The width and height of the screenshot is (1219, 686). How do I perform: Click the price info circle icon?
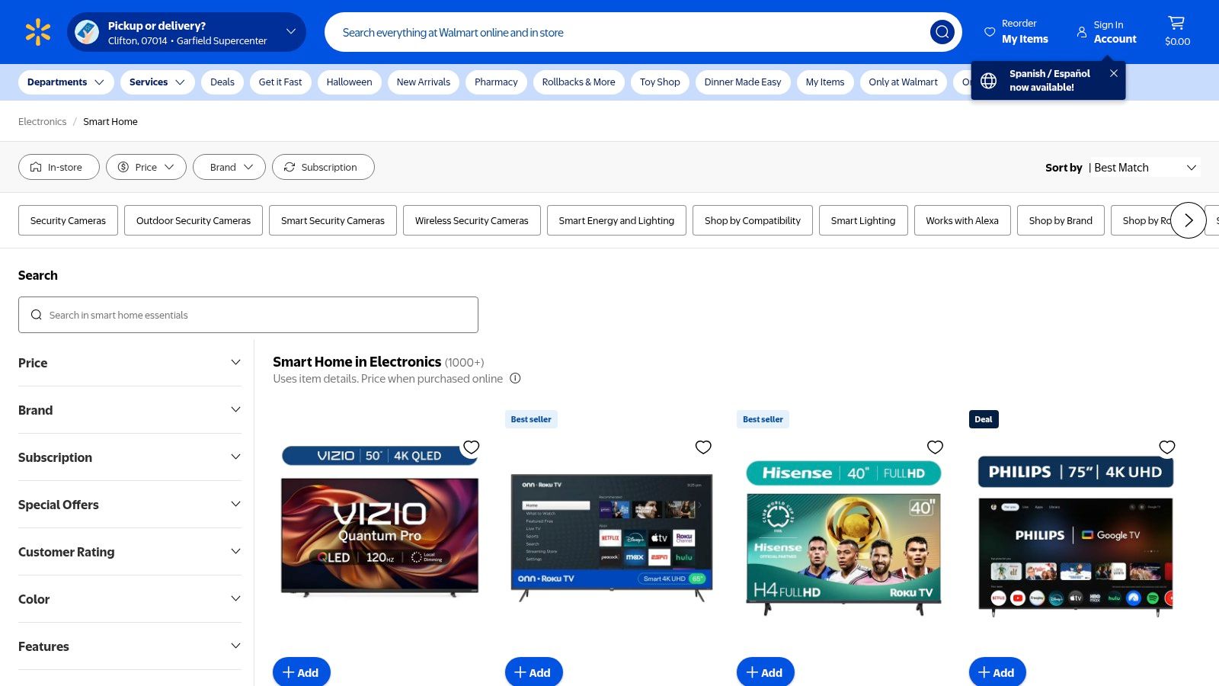pyautogui.click(x=515, y=379)
